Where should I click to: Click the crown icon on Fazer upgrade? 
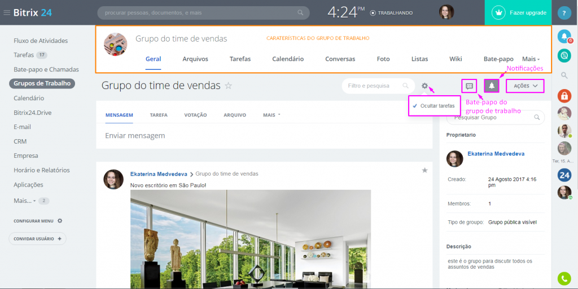(x=499, y=12)
